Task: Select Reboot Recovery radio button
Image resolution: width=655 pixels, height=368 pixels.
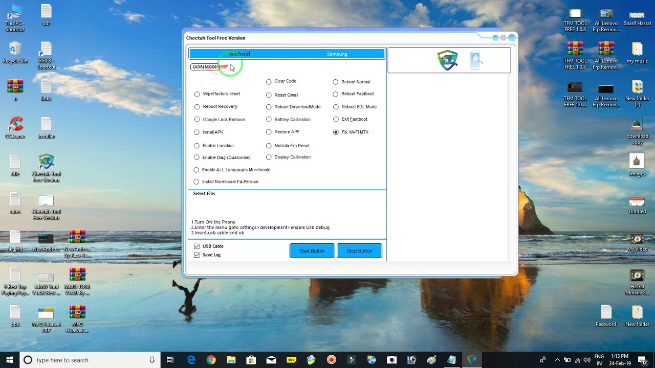Action: tap(197, 107)
